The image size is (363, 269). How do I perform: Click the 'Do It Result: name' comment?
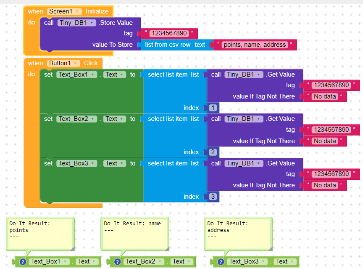135,234
